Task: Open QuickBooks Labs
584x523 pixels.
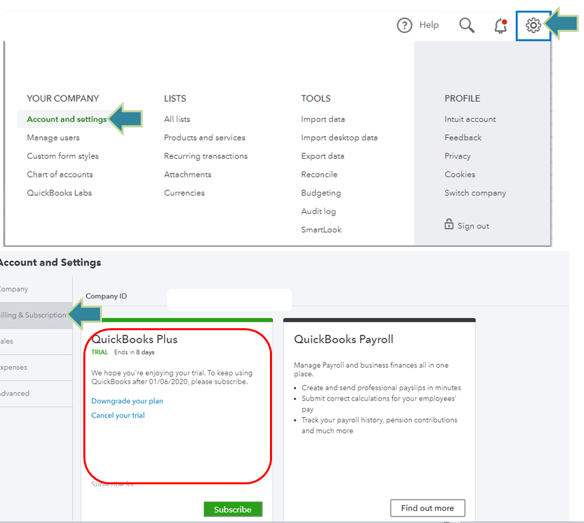Action: pos(59,193)
